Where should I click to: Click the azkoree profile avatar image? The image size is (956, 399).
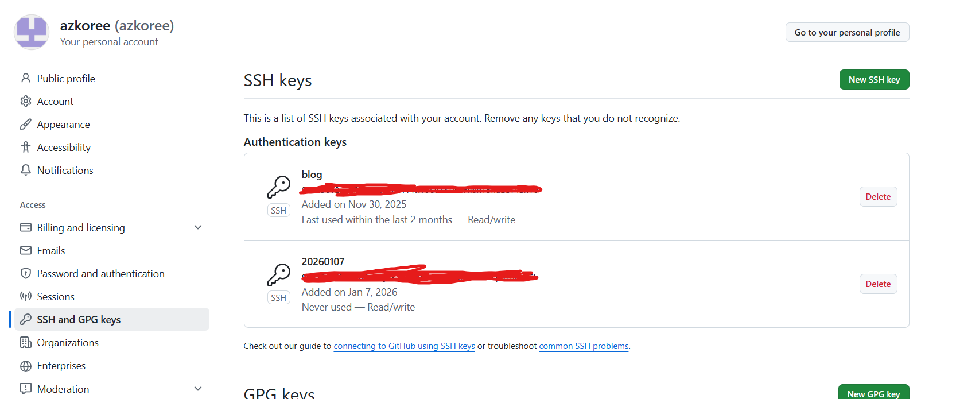point(32,32)
